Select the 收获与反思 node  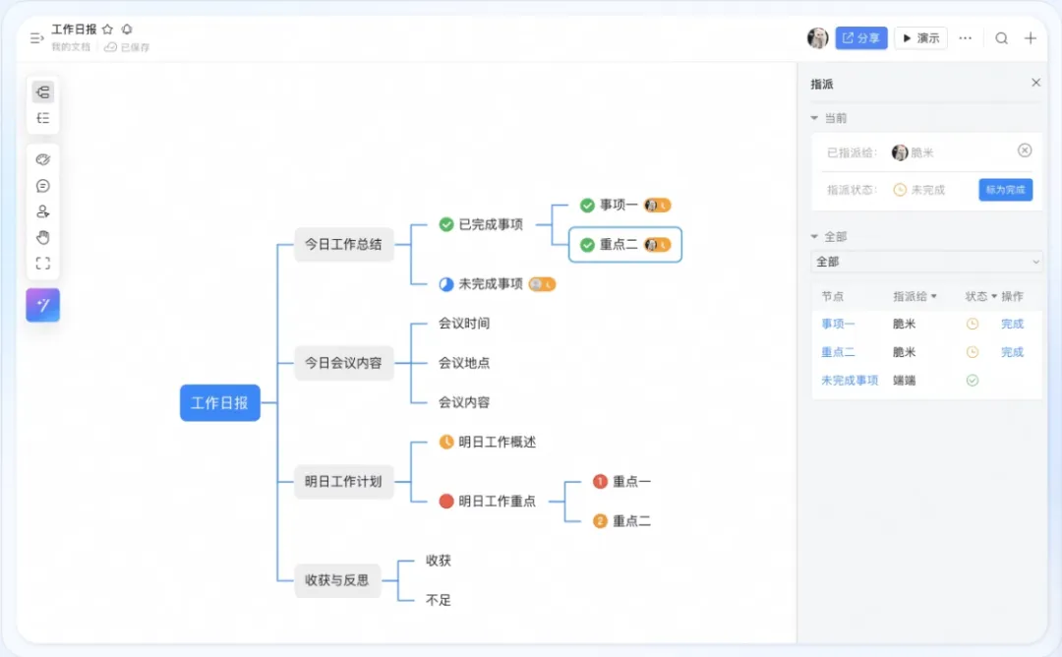(x=337, y=580)
